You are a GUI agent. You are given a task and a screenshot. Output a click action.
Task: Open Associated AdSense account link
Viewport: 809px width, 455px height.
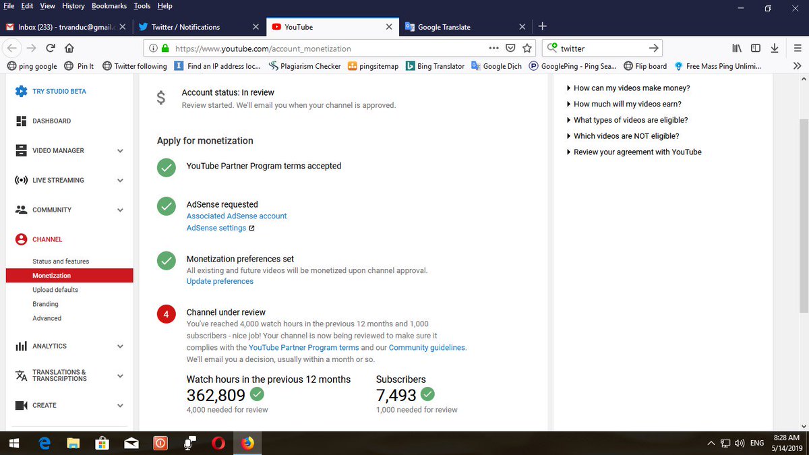pyautogui.click(x=237, y=216)
